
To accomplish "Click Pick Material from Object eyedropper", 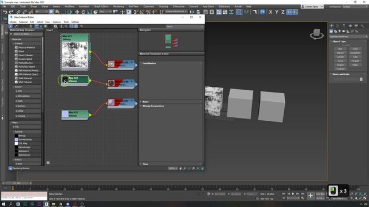I will tap(16, 26).
